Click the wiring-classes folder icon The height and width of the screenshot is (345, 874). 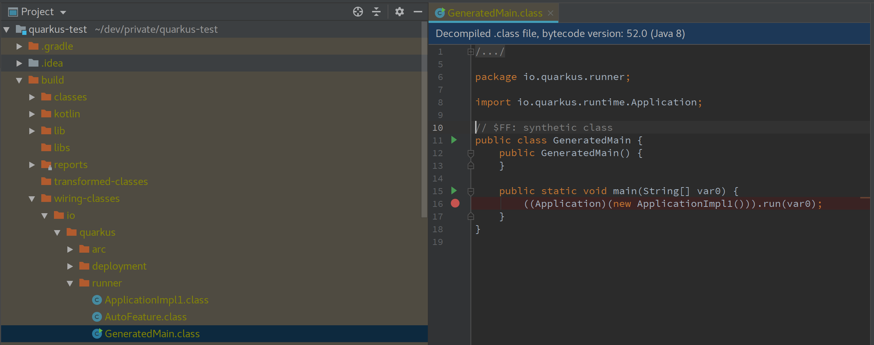click(46, 198)
